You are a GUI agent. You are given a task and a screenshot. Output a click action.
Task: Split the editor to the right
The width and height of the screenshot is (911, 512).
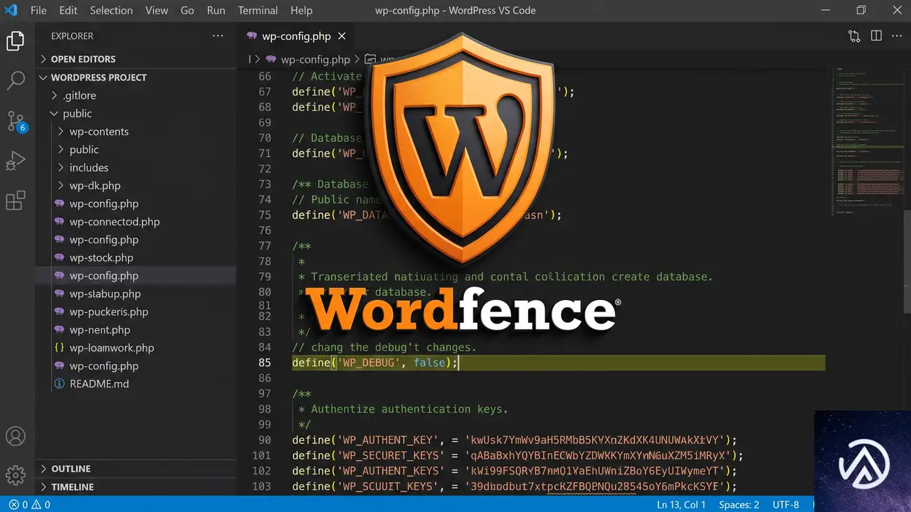[x=876, y=36]
